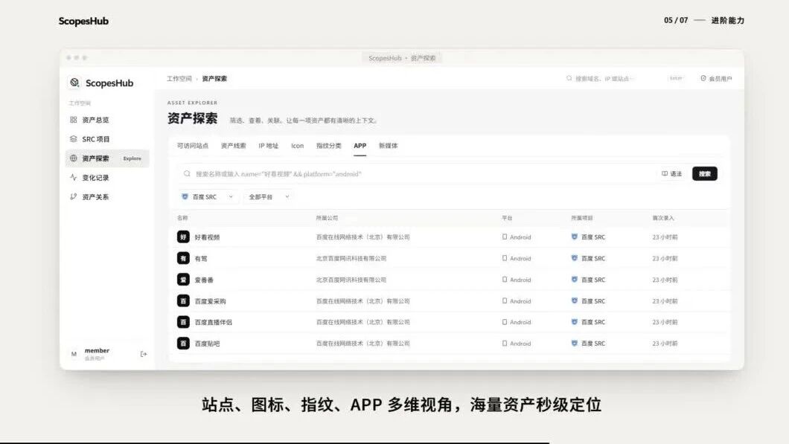Viewport: 789px width, 444px height.
Task: Click the 好看视频 app name
Action: tap(208, 237)
